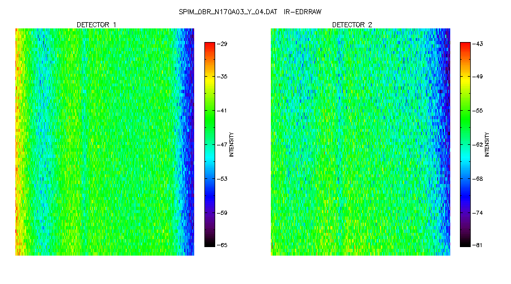The width and height of the screenshot is (511, 284).
Task: Click the -29 tick label
Action: click(222, 44)
